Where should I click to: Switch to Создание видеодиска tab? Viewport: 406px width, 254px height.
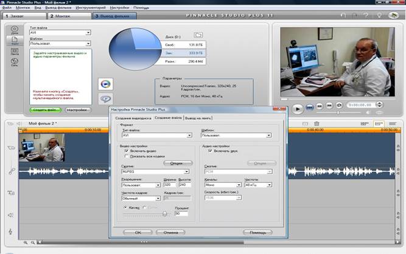point(133,118)
